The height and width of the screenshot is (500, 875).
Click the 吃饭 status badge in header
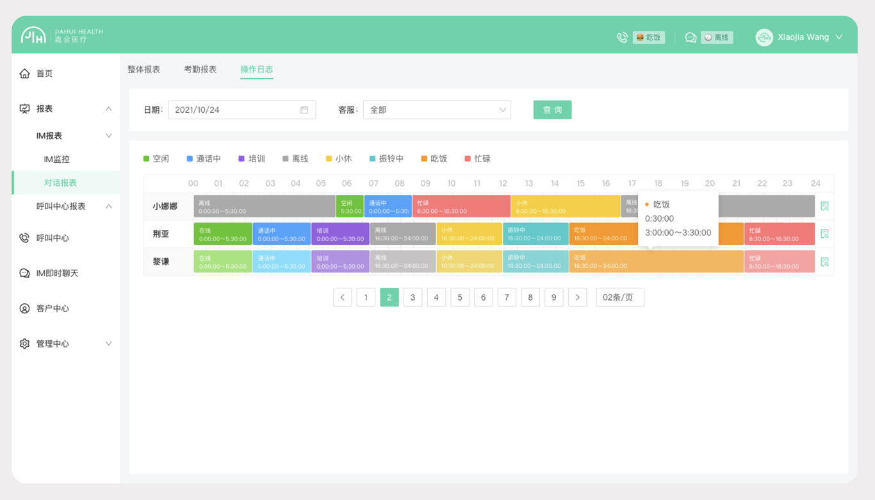(649, 38)
